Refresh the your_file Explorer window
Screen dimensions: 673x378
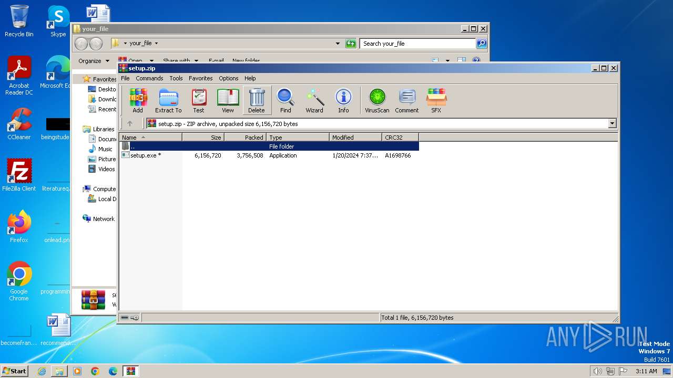click(x=351, y=44)
